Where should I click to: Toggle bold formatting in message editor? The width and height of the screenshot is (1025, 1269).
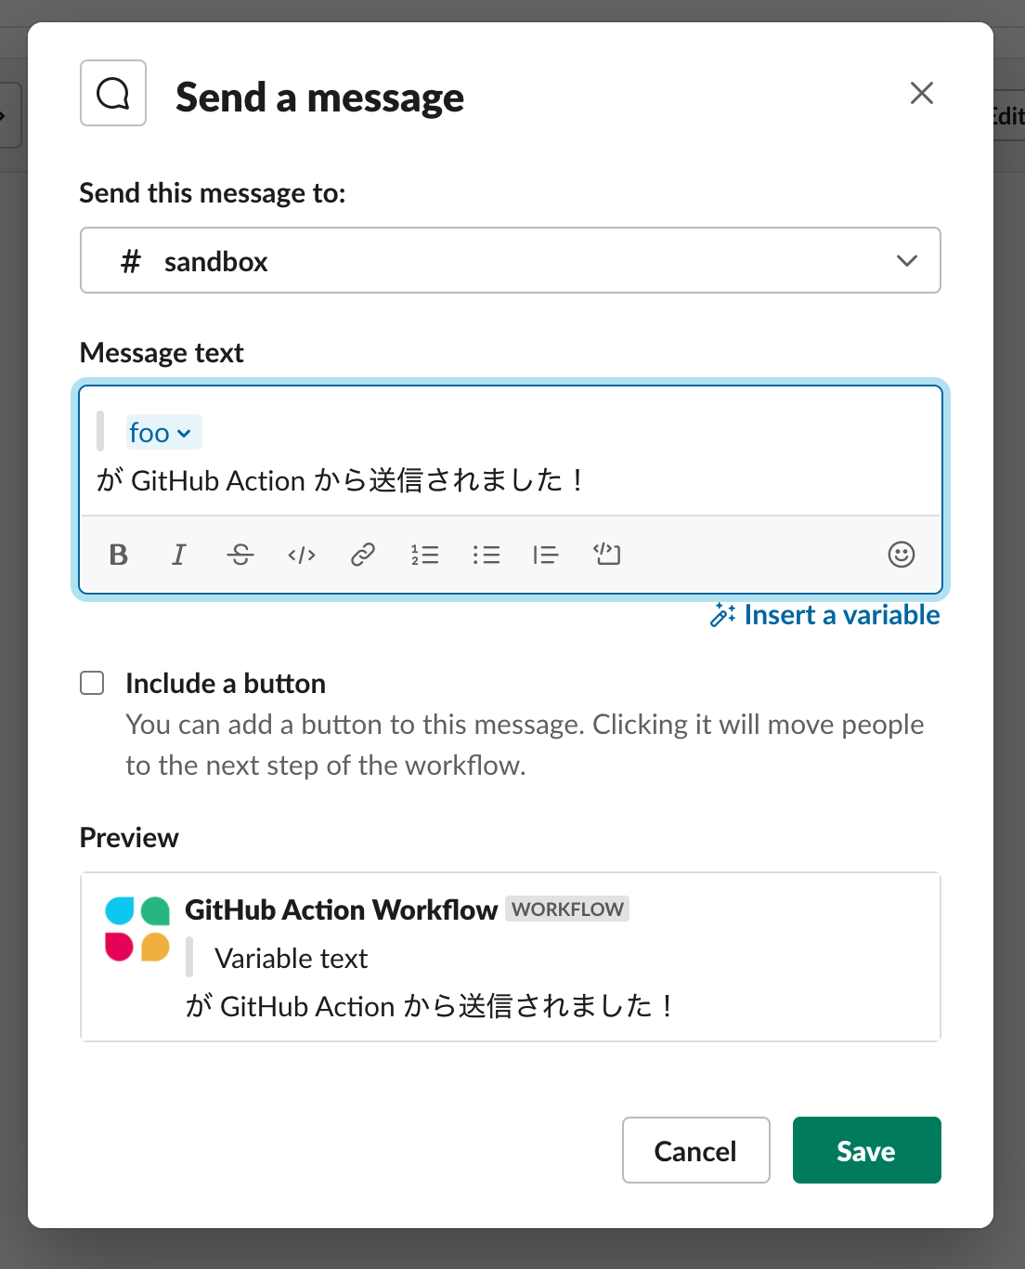[x=118, y=555]
